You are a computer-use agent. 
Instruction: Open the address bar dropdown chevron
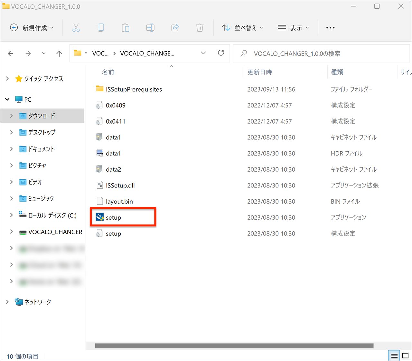click(x=203, y=53)
